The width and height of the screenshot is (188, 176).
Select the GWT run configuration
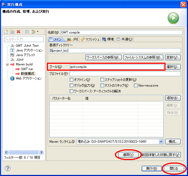27,69
